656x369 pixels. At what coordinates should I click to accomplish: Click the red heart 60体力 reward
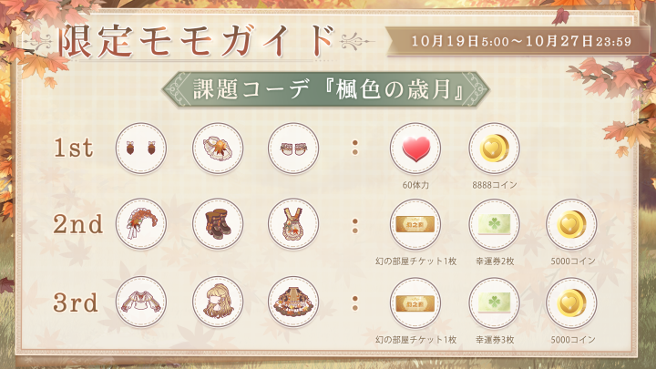pos(415,149)
